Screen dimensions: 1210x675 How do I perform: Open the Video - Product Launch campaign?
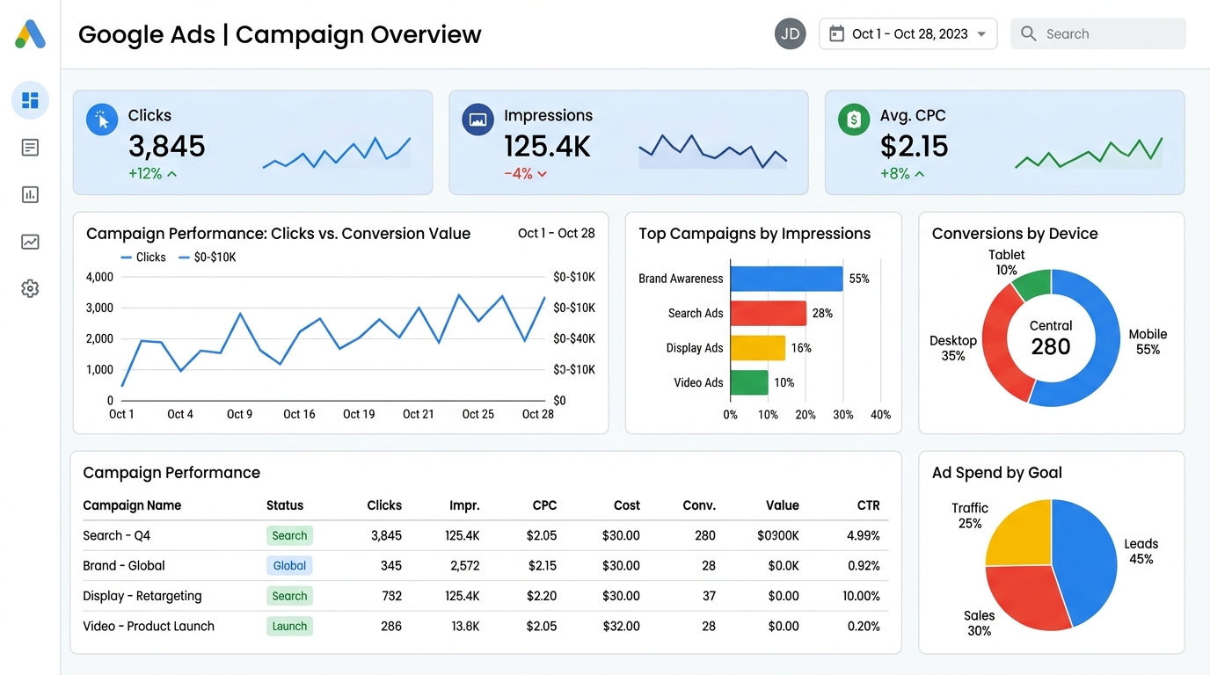coord(485,627)
